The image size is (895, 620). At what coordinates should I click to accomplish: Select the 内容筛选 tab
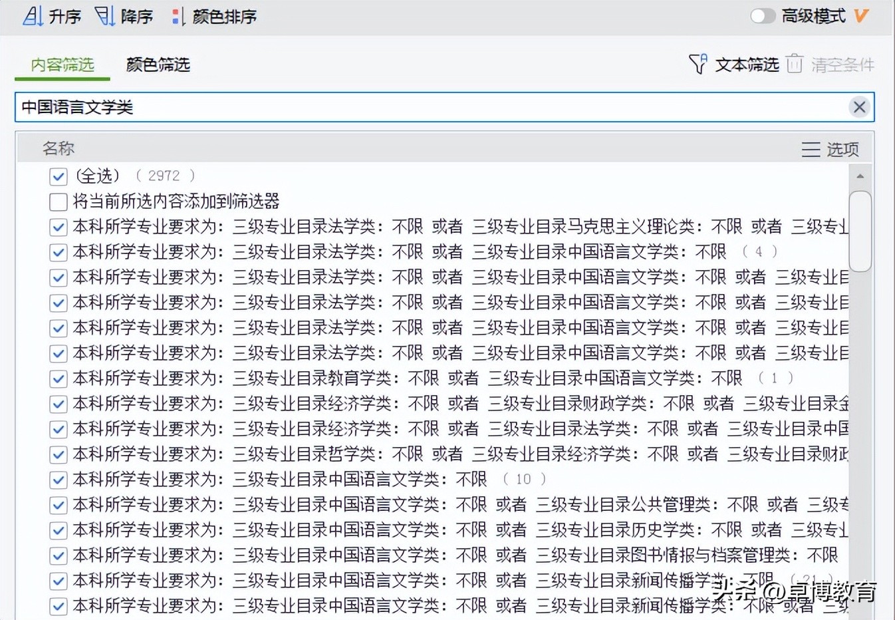pyautogui.click(x=61, y=65)
